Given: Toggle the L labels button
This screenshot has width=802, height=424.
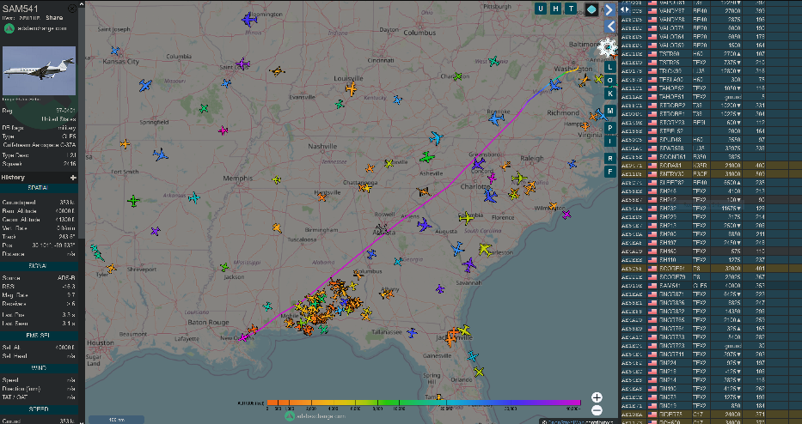Looking at the screenshot, I should (x=609, y=68).
